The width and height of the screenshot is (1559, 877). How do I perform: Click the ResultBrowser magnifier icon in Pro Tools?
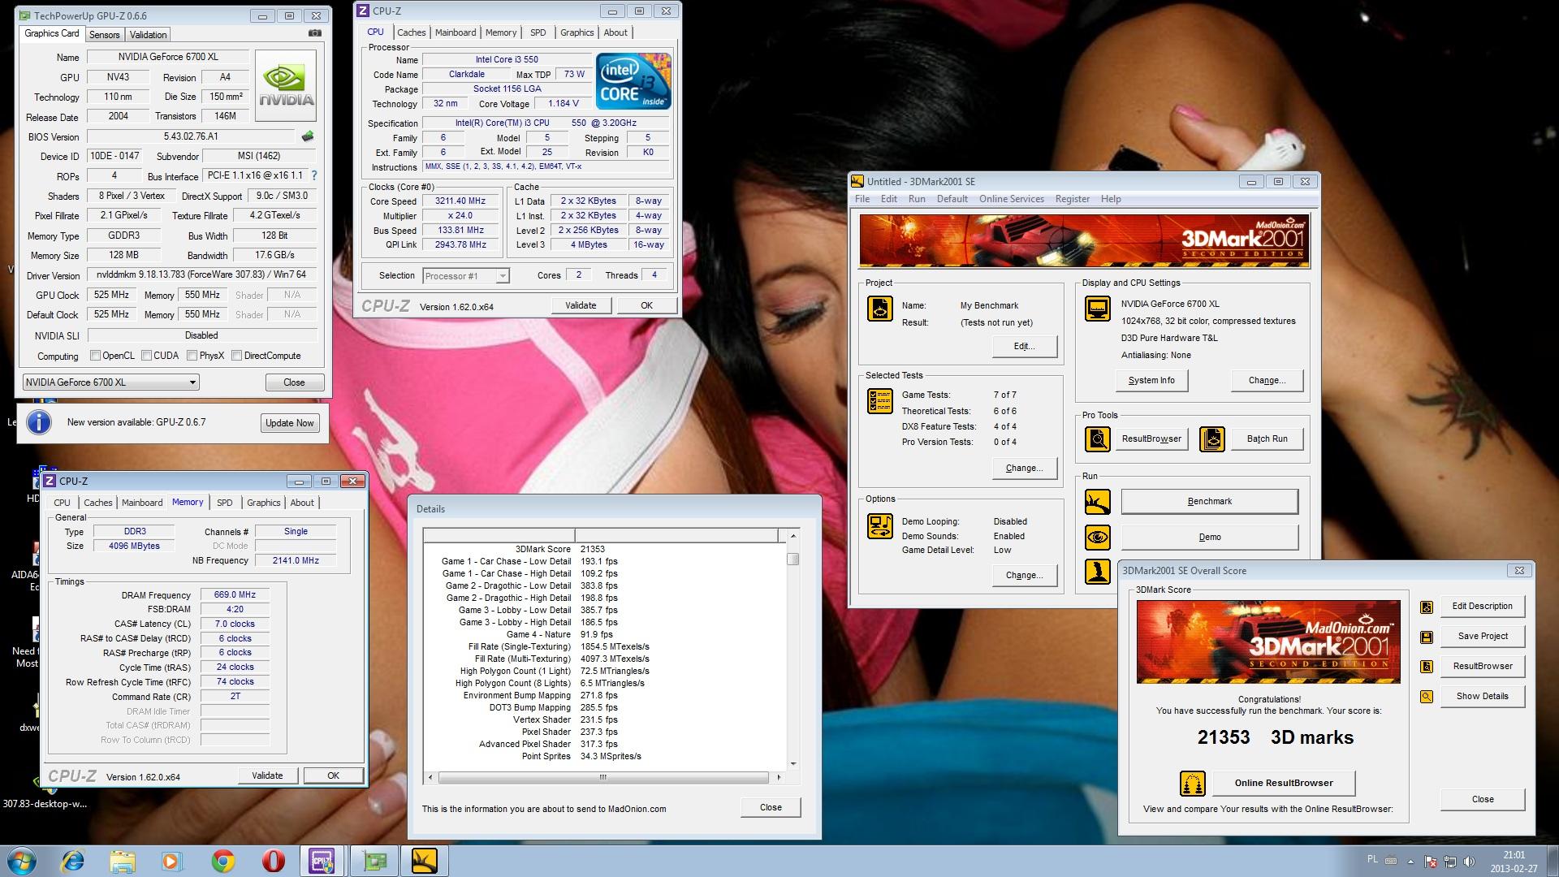click(1098, 439)
